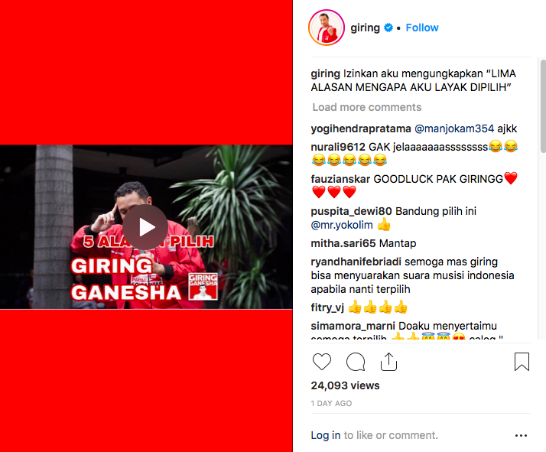Expand Load more comments
The height and width of the screenshot is (452, 546).
[366, 107]
